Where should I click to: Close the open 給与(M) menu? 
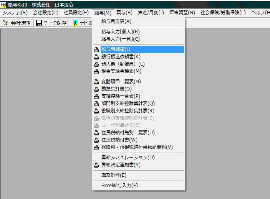[103, 13]
